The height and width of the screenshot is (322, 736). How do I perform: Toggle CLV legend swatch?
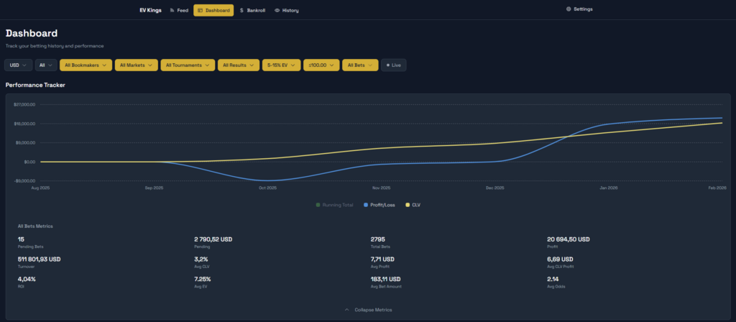tap(408, 205)
